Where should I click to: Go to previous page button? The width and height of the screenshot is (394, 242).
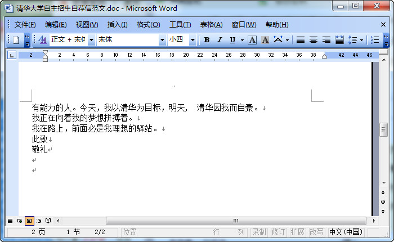(x=383, y=192)
